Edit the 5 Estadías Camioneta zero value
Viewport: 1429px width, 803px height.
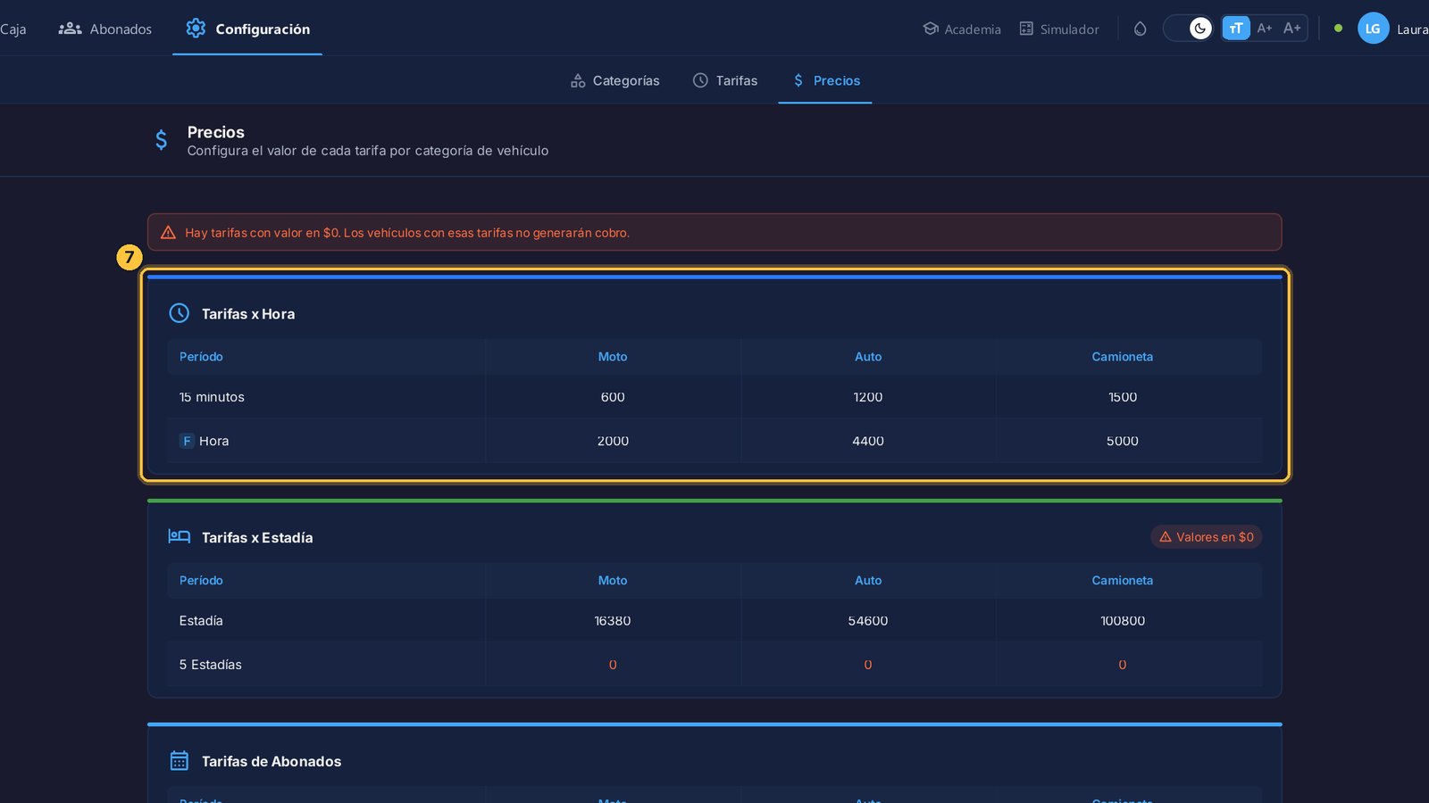1123,665
